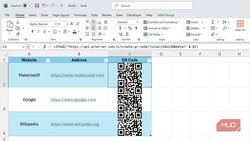
Task: Click the Redo arrow icon
Action: point(53,5)
